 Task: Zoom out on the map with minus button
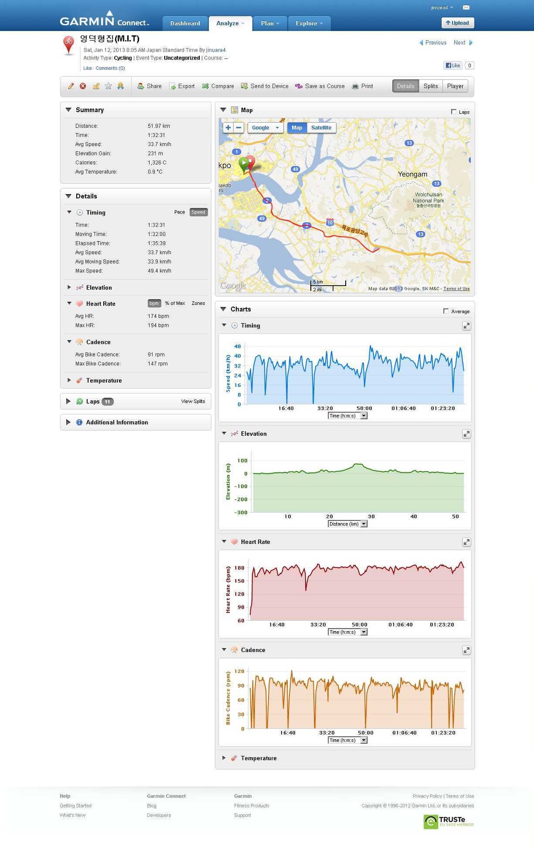[x=239, y=127]
